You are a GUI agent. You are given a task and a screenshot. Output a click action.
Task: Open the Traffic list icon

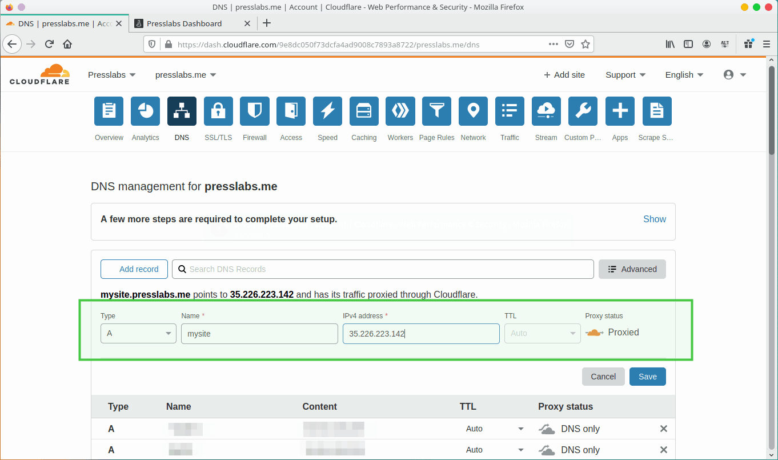click(x=510, y=111)
